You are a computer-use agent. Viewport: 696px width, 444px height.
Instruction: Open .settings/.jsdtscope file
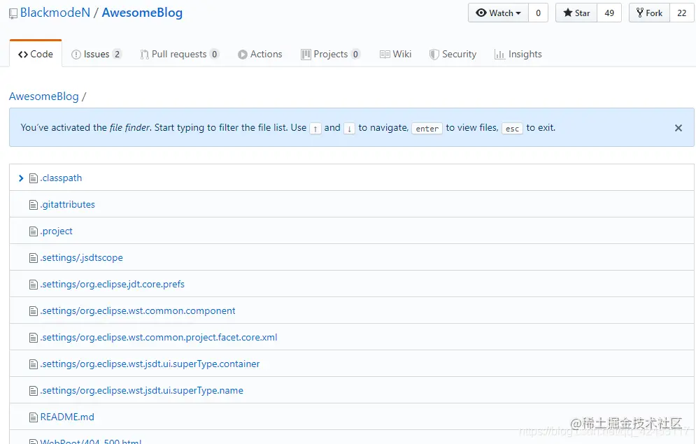point(82,258)
